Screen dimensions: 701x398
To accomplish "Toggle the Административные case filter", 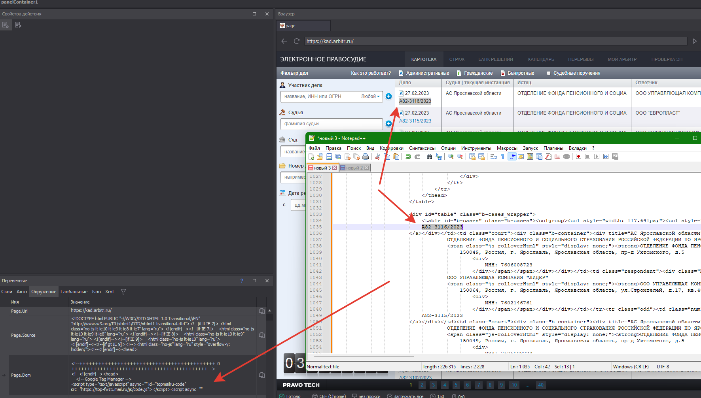I will [x=424, y=73].
